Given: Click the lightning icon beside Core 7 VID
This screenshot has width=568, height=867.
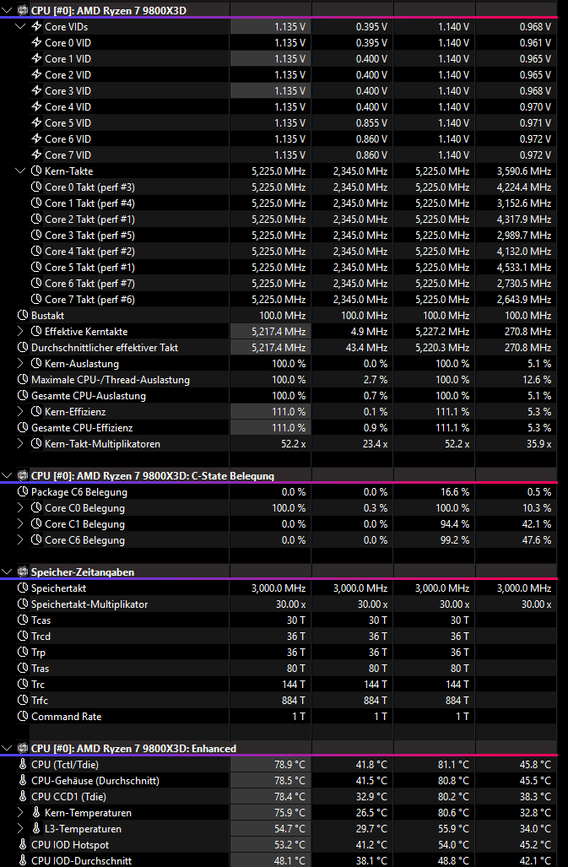Looking at the screenshot, I should (36, 154).
